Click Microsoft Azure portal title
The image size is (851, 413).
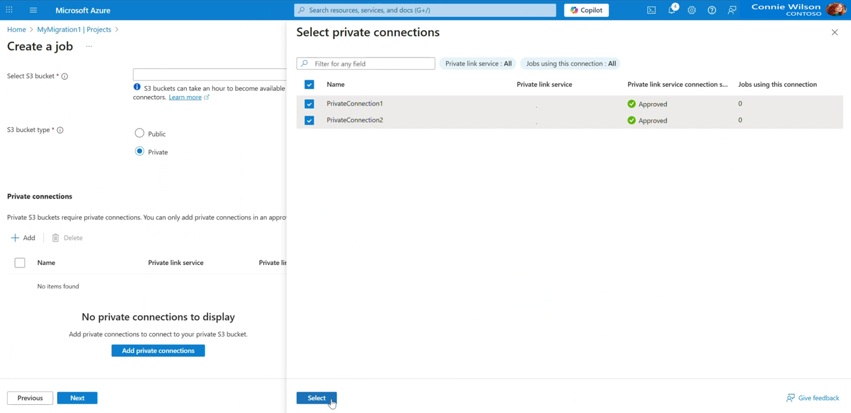pos(83,10)
